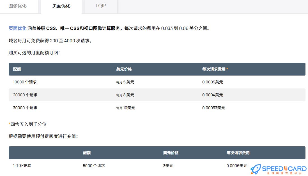Click the 0.0004美元 per-request cost
The width and height of the screenshot is (308, 176).
click(213, 95)
